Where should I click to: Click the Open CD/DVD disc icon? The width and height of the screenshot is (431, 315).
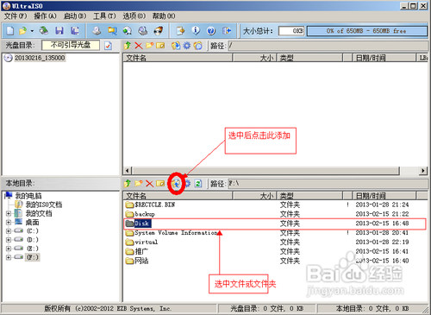[44, 30]
